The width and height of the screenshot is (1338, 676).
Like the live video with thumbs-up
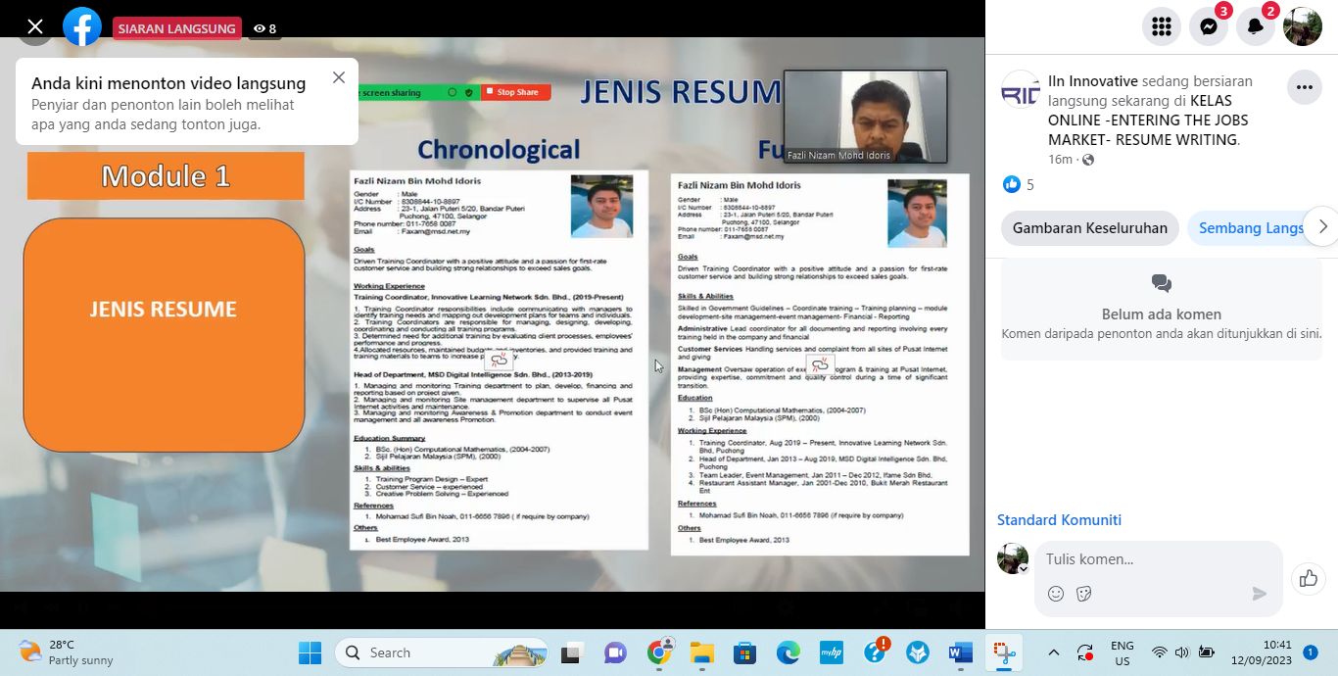pos(1309,579)
